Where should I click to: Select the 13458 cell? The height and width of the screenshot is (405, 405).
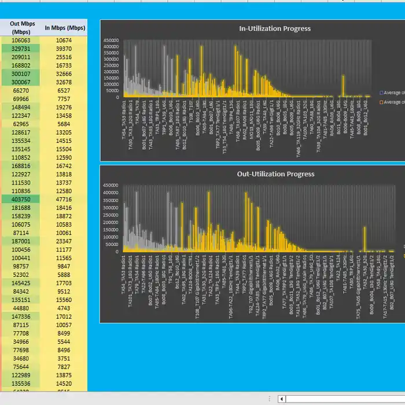click(64, 116)
